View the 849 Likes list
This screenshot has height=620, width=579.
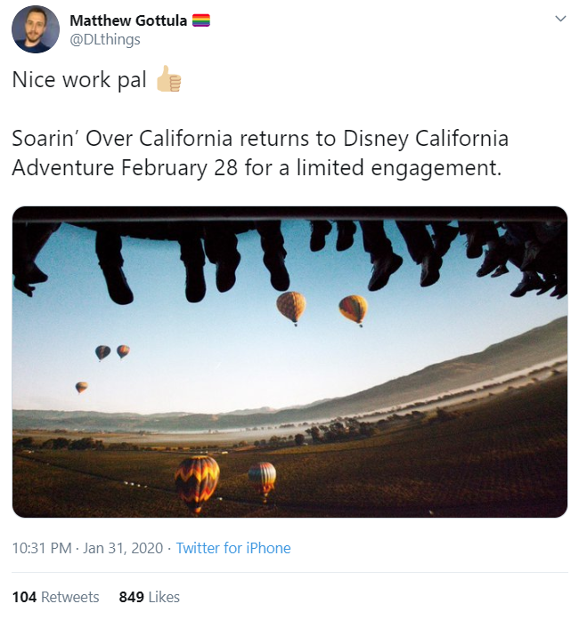point(149,597)
